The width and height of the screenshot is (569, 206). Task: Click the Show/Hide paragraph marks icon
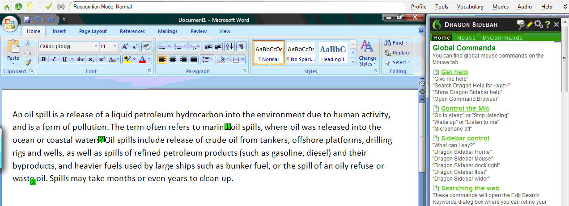tap(241, 46)
